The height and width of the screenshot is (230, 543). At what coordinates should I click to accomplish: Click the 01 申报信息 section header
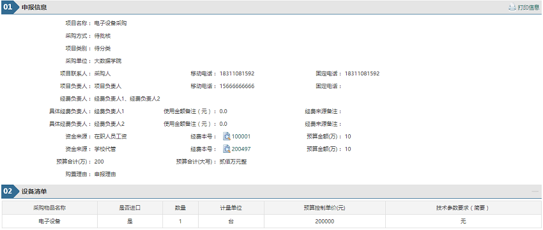pyautogui.click(x=271, y=7)
